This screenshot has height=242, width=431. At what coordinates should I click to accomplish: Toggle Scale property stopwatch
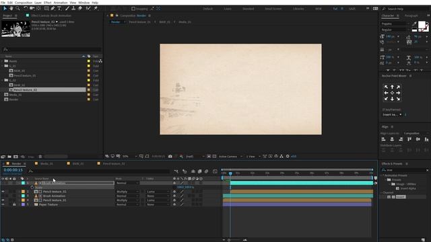point(32,188)
